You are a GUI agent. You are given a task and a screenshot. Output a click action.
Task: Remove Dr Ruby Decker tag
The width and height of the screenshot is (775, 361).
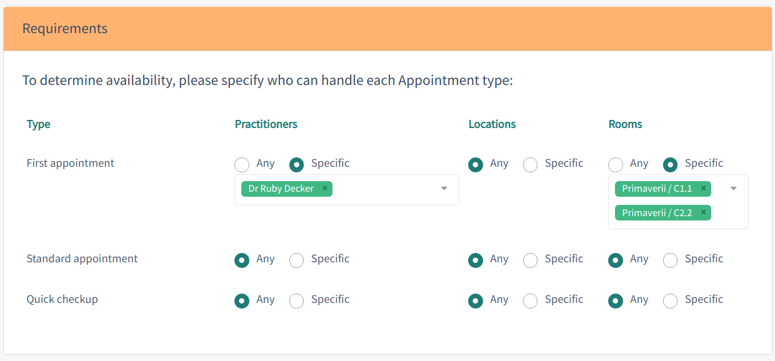324,189
